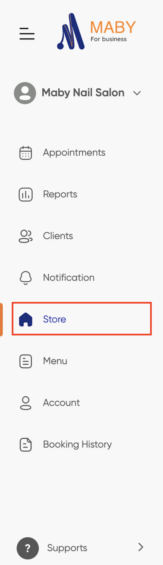This screenshot has width=163, height=565.
Task: Go to the Reports menu item
Action: tap(60, 194)
